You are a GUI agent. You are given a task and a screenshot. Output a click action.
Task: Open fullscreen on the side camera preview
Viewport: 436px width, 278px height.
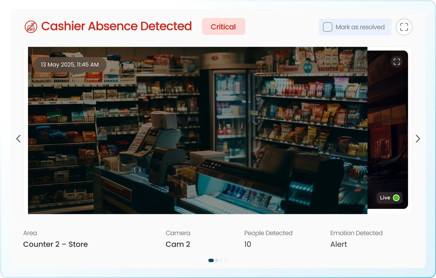(x=397, y=62)
